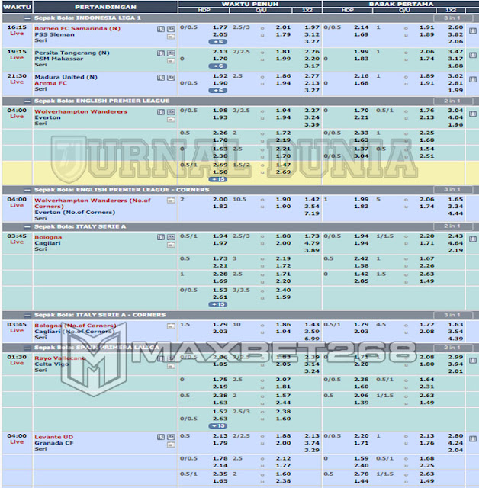The width and height of the screenshot is (479, 488).
Task: Select Celta Vigo team name
Action: click(x=52, y=364)
